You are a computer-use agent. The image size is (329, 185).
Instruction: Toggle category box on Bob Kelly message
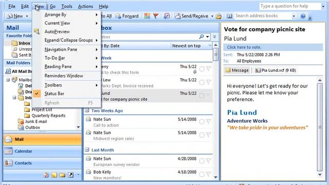coord(202,175)
